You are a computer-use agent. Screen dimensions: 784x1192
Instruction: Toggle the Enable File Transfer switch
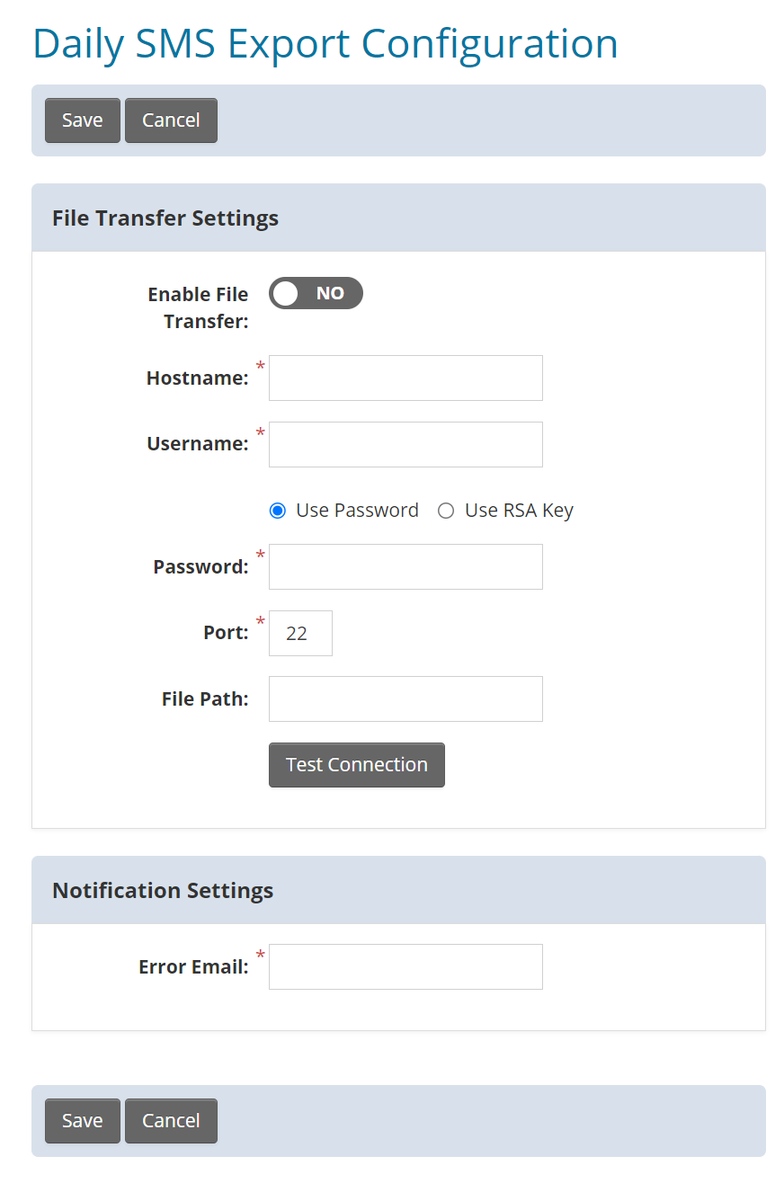(x=316, y=293)
